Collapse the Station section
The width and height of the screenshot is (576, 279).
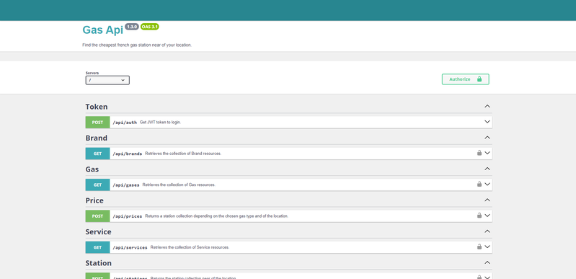(x=487, y=262)
